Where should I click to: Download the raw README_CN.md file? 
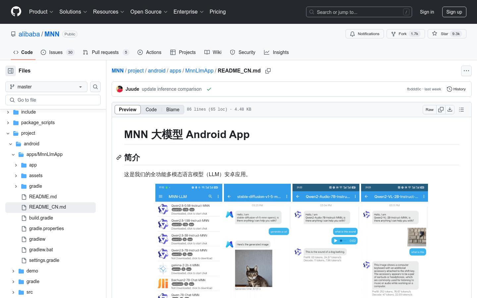(450, 109)
